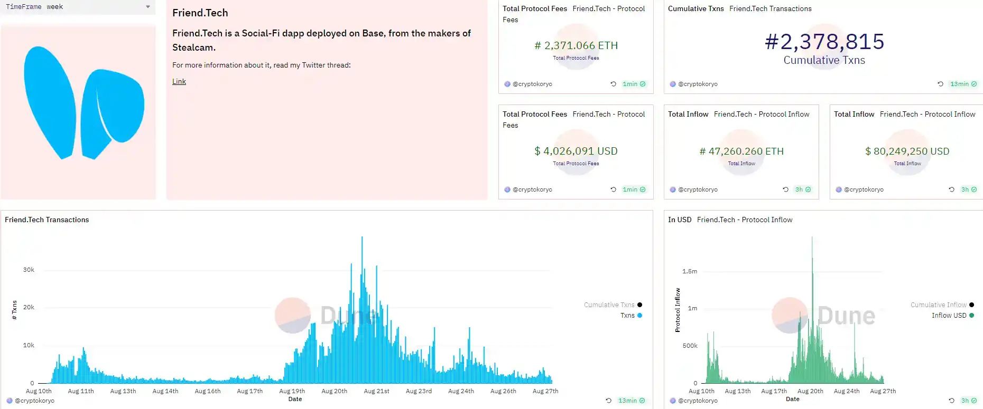
Task: Click avatar icon on Cumulative Txns counter card
Action: coord(673,84)
